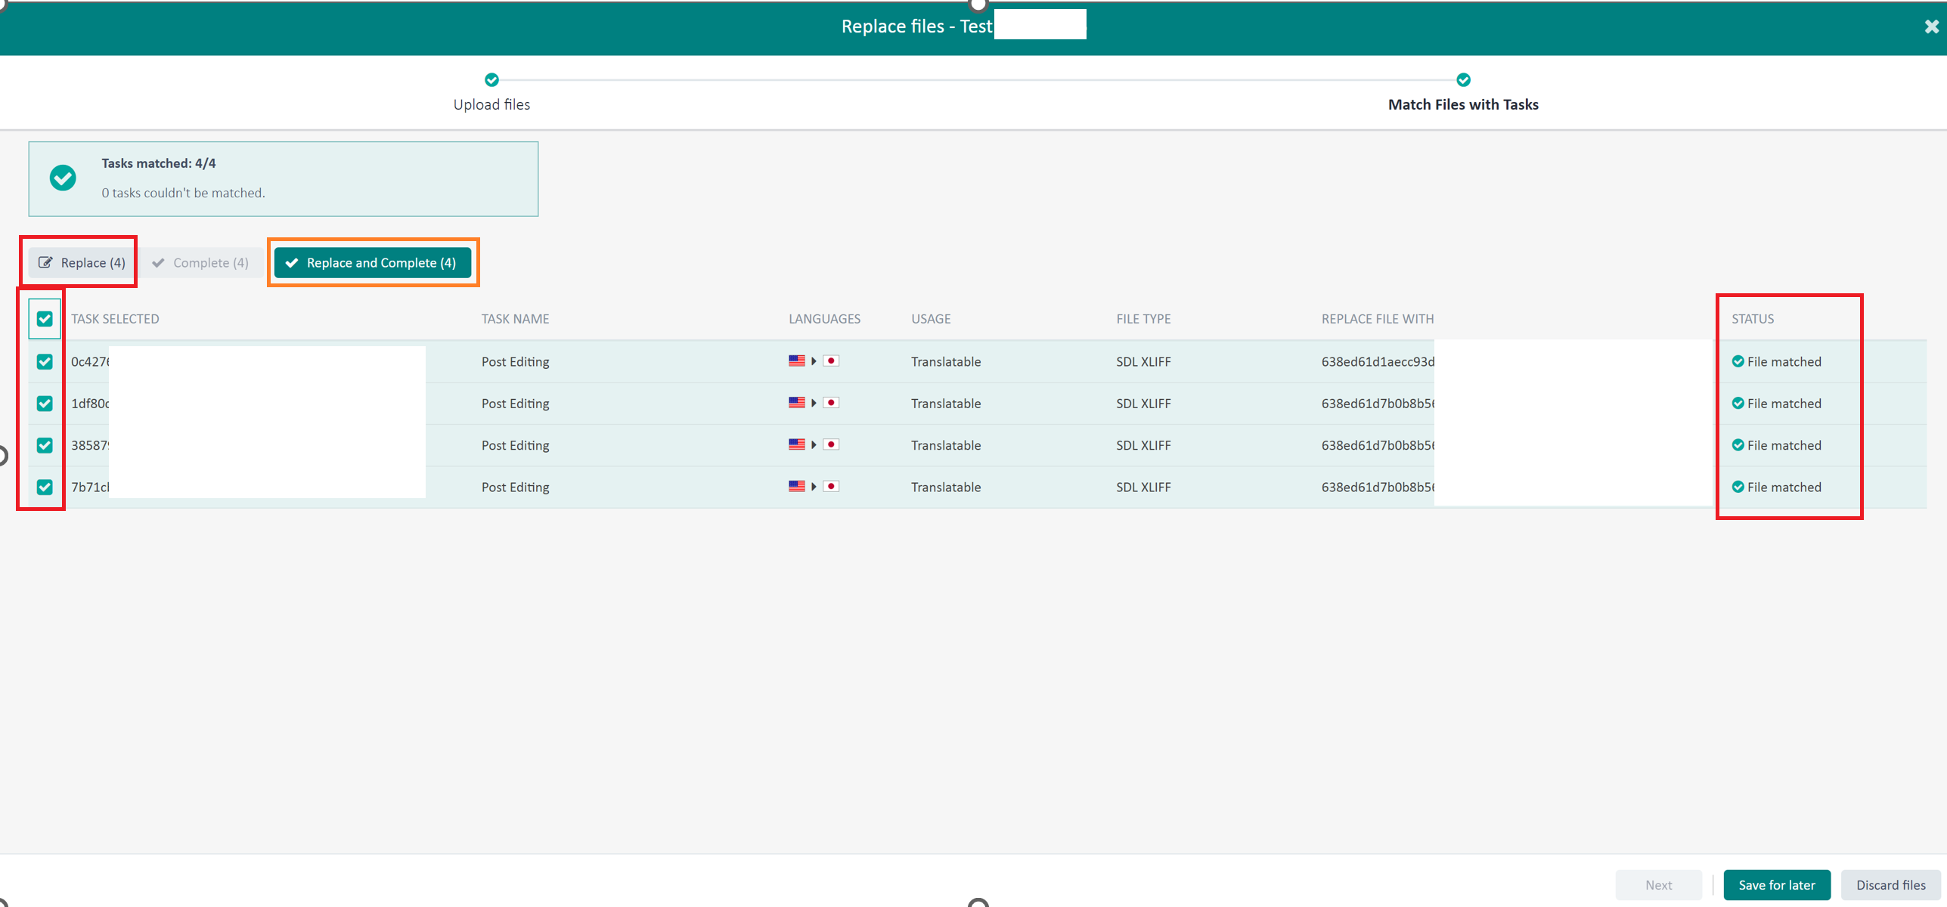Click the File matched status icon, 38587 row
This screenshot has height=907, width=1947.
1738,444
